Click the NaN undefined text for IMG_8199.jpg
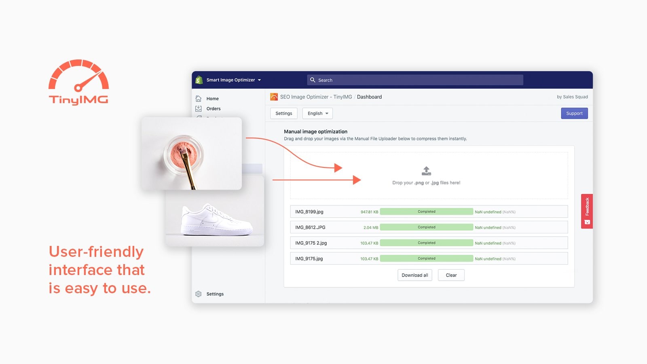The image size is (647, 364). (x=488, y=212)
